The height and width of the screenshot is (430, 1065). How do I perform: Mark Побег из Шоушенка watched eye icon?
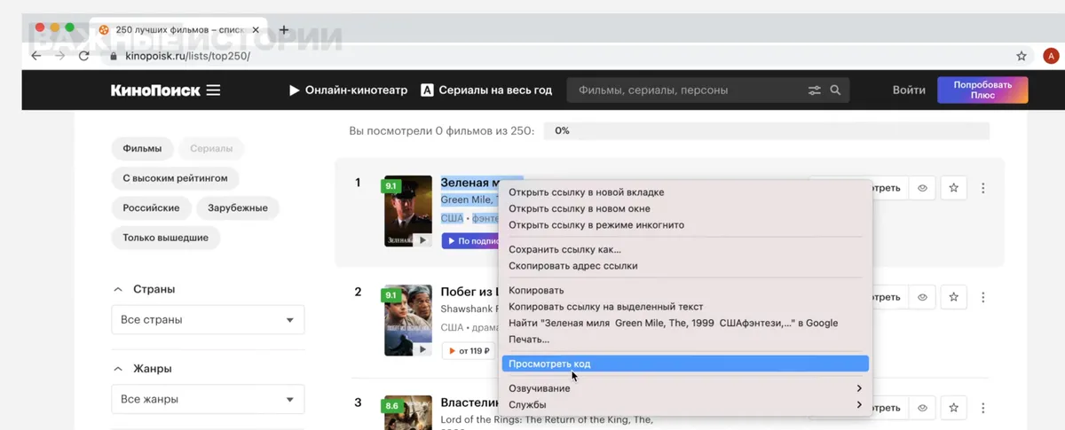click(922, 298)
